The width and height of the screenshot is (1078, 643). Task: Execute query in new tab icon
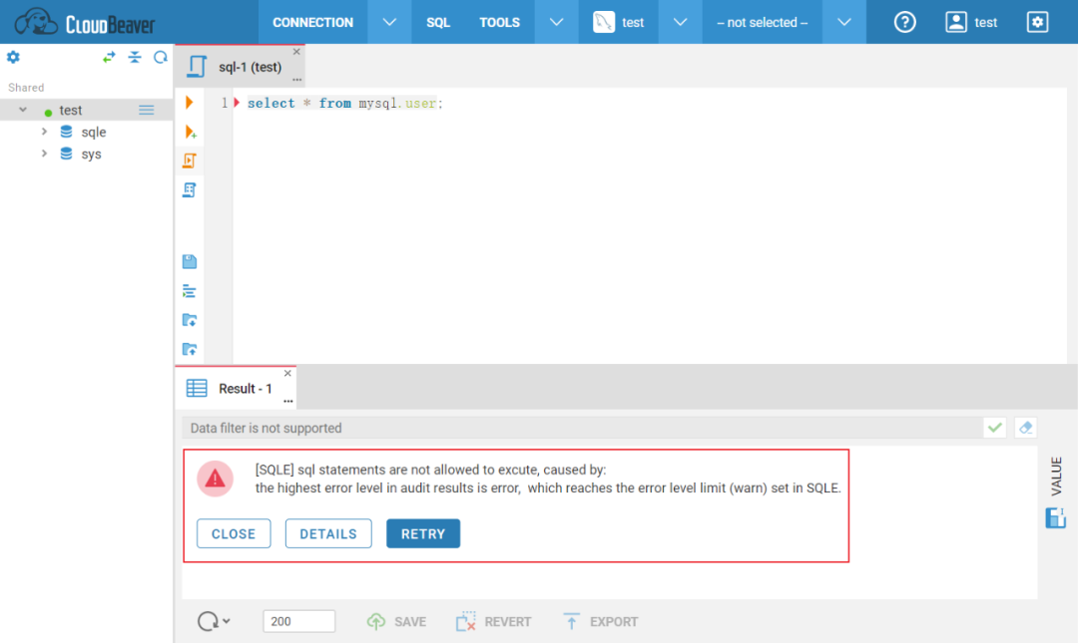tap(190, 131)
